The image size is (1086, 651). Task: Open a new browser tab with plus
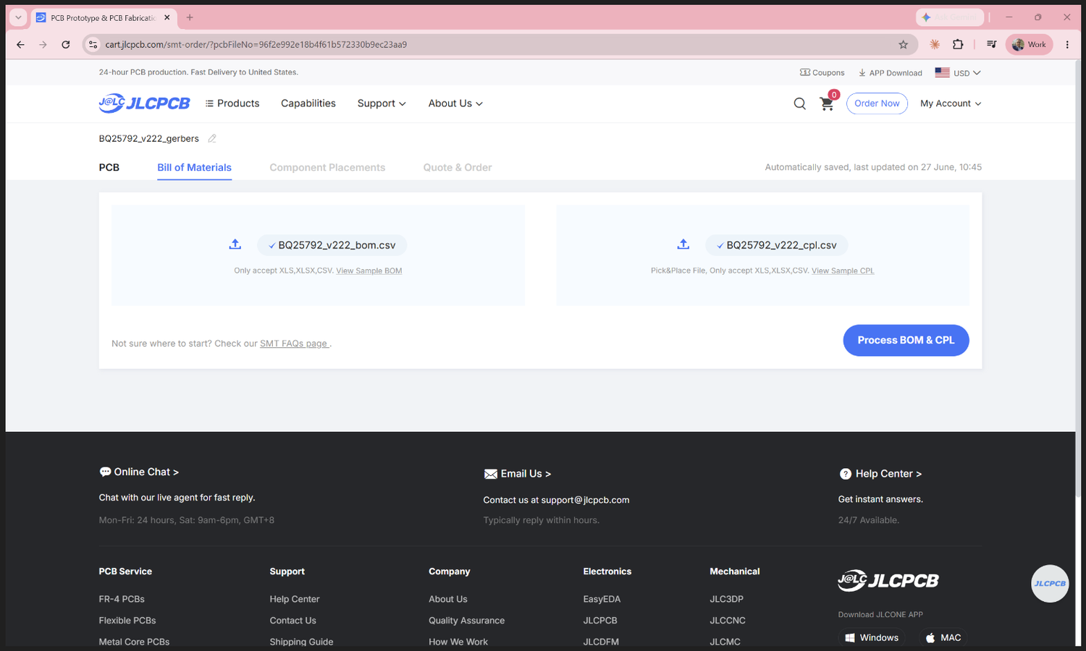(x=190, y=17)
